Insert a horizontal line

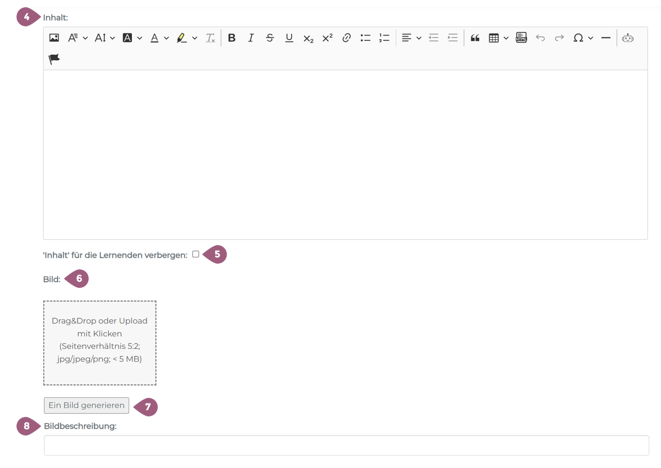(x=606, y=38)
